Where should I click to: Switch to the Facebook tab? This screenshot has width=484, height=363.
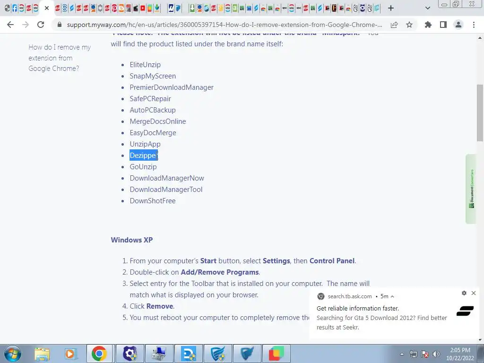point(15,8)
